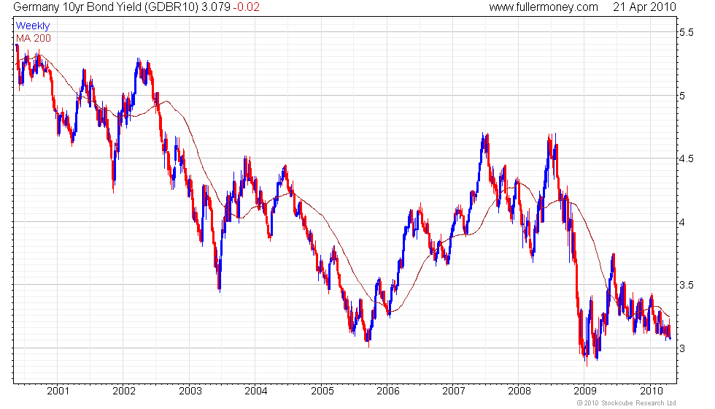Screen dimensions: 715x409
Task: Click the 2003 x-axis label
Action: (190, 391)
